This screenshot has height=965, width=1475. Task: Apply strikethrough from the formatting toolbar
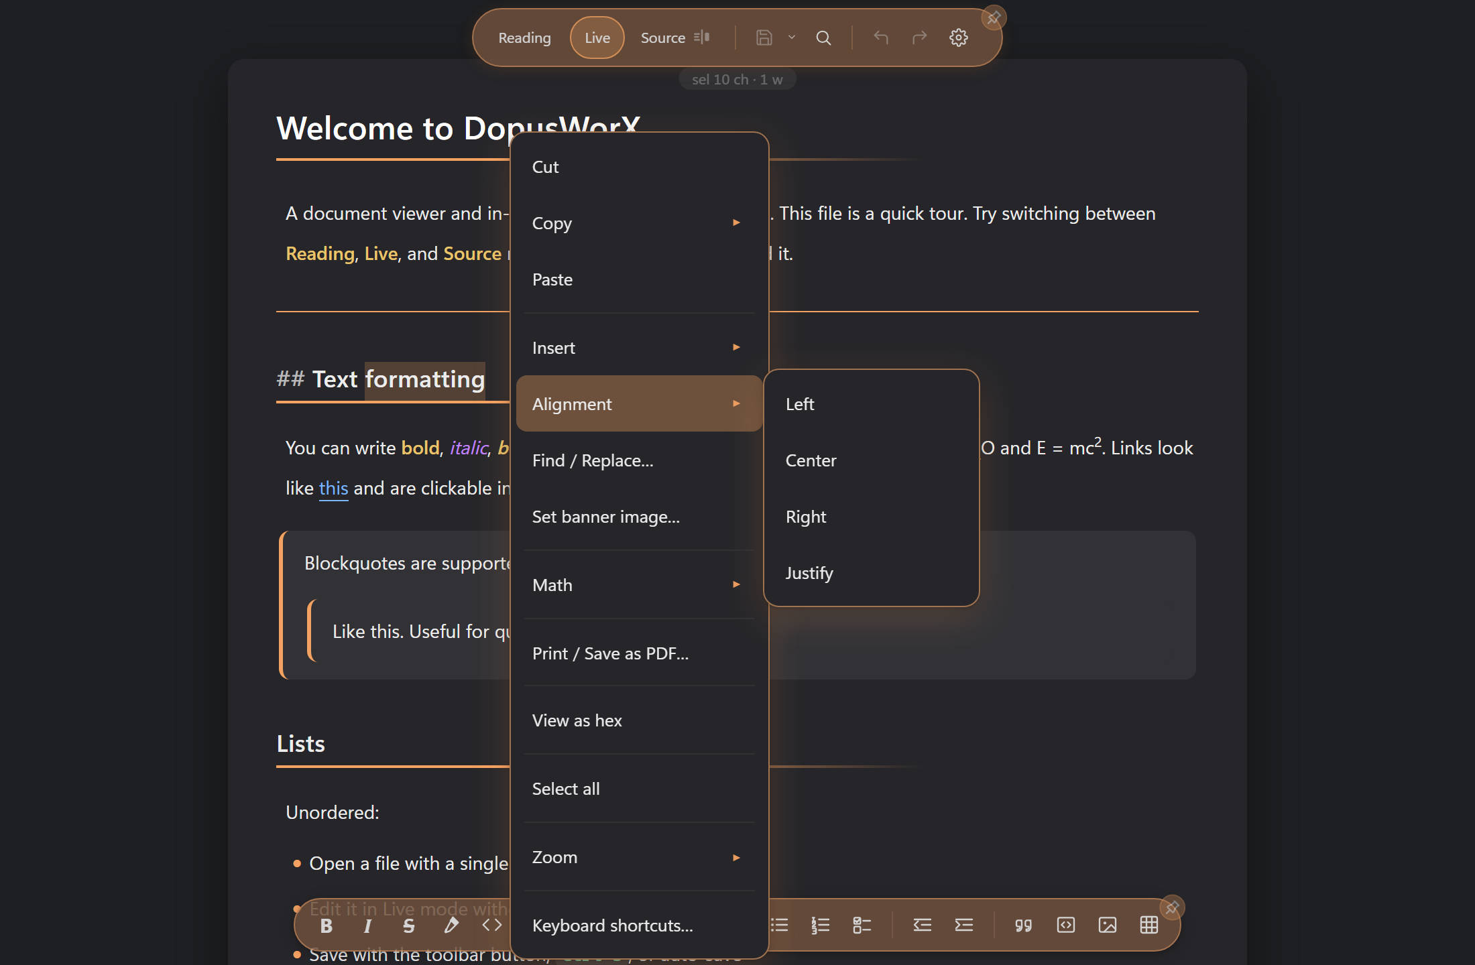pos(409,925)
